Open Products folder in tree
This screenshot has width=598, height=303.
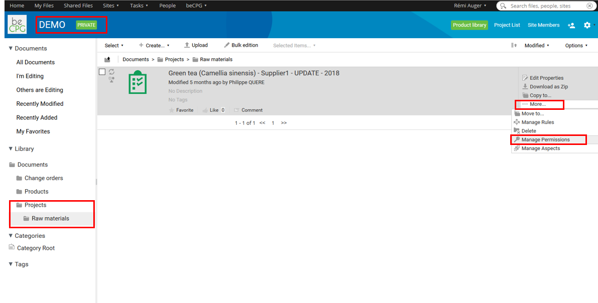[37, 191]
